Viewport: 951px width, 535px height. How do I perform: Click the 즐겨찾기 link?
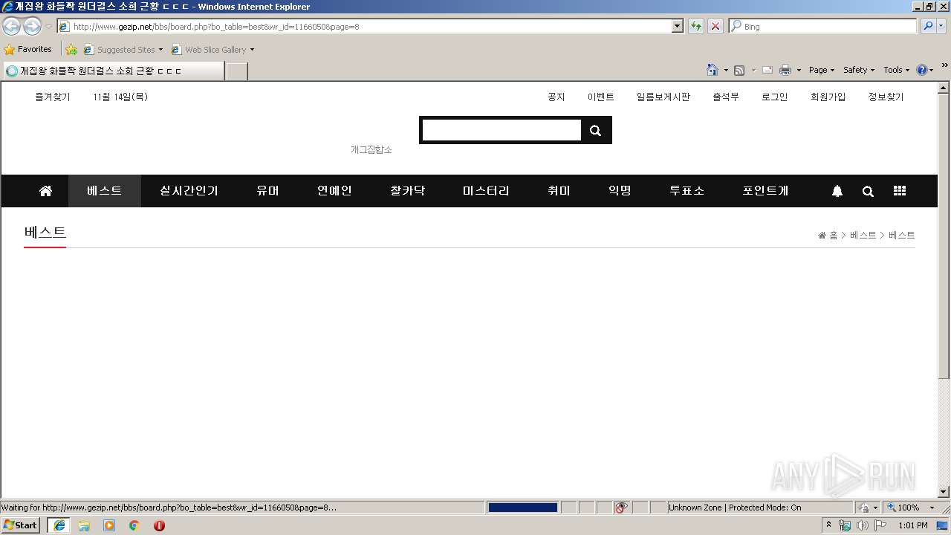pyautogui.click(x=52, y=97)
